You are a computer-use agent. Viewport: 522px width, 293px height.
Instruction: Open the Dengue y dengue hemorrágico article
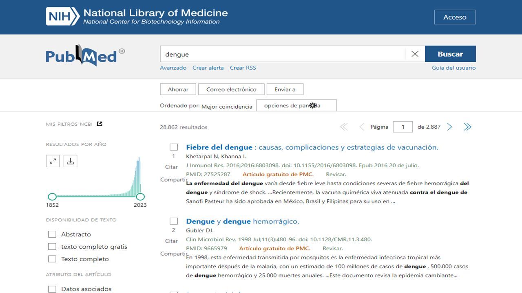tap(243, 221)
